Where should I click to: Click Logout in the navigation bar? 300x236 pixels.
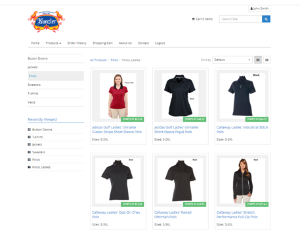coord(160,43)
